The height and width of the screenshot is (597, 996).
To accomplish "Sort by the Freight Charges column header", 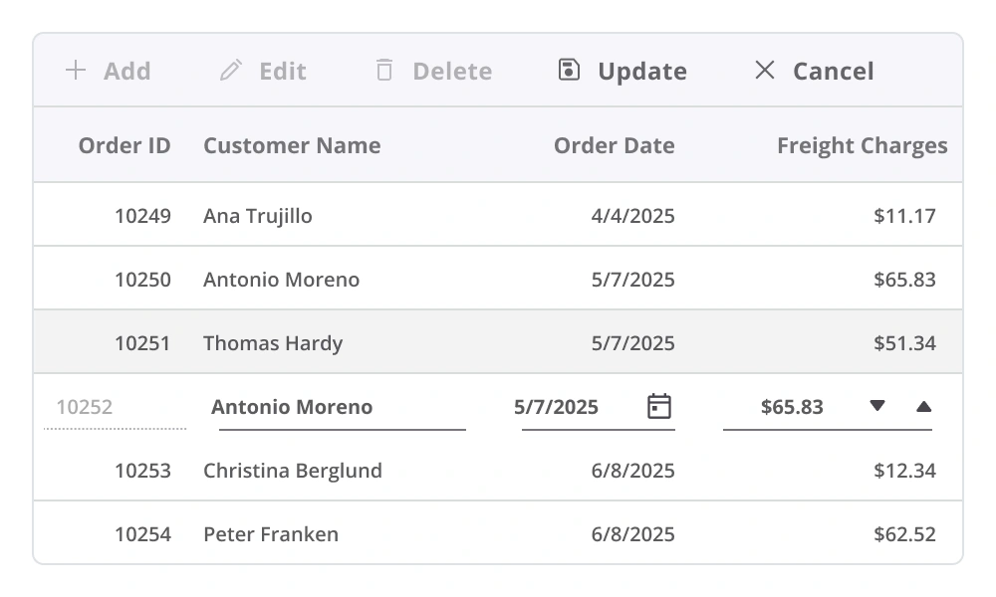I will coord(862,145).
